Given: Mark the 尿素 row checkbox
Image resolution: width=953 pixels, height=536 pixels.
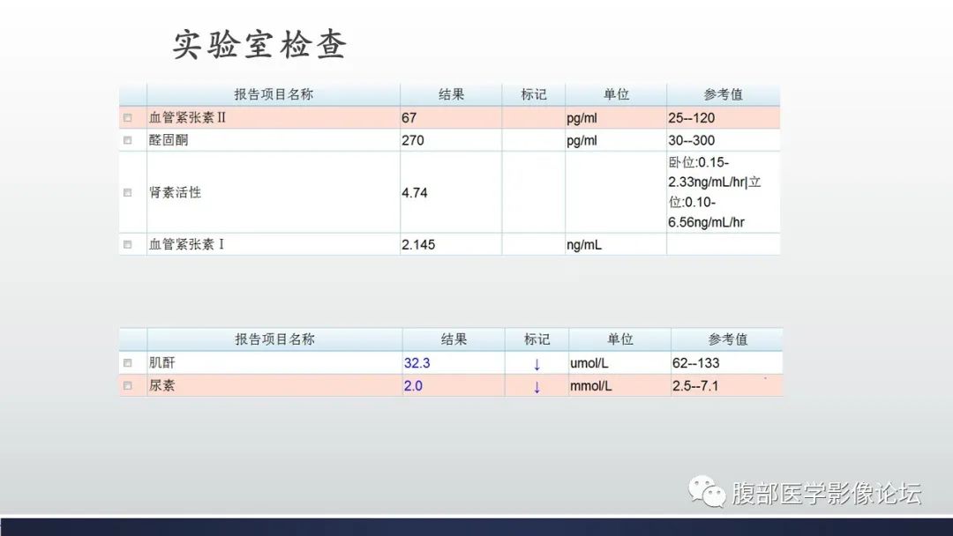Looking at the screenshot, I should pos(128,385).
